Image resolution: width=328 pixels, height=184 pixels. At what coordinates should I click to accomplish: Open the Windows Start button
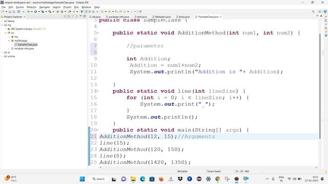point(82,179)
